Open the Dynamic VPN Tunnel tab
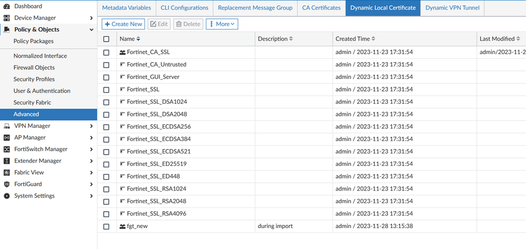 pos(452,8)
